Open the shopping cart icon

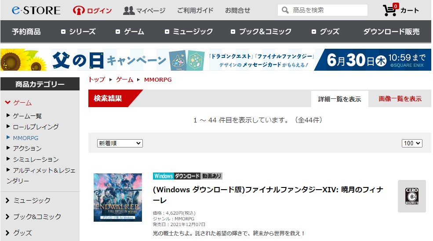pyautogui.click(x=390, y=10)
